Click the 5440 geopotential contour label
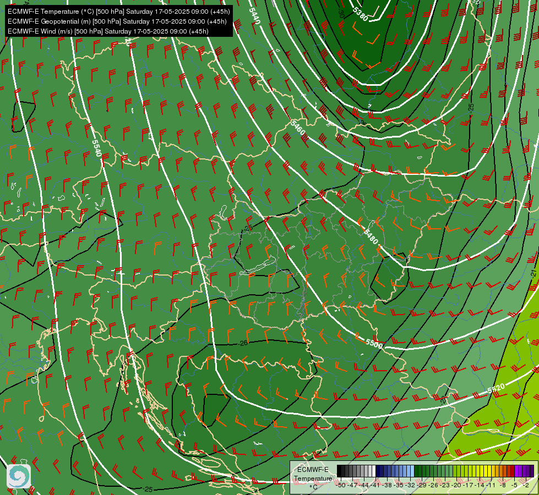The width and height of the screenshot is (539, 495). coord(255,16)
